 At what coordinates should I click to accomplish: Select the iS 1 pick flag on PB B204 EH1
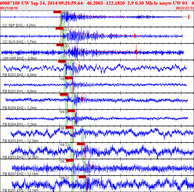[x=71, y=111]
